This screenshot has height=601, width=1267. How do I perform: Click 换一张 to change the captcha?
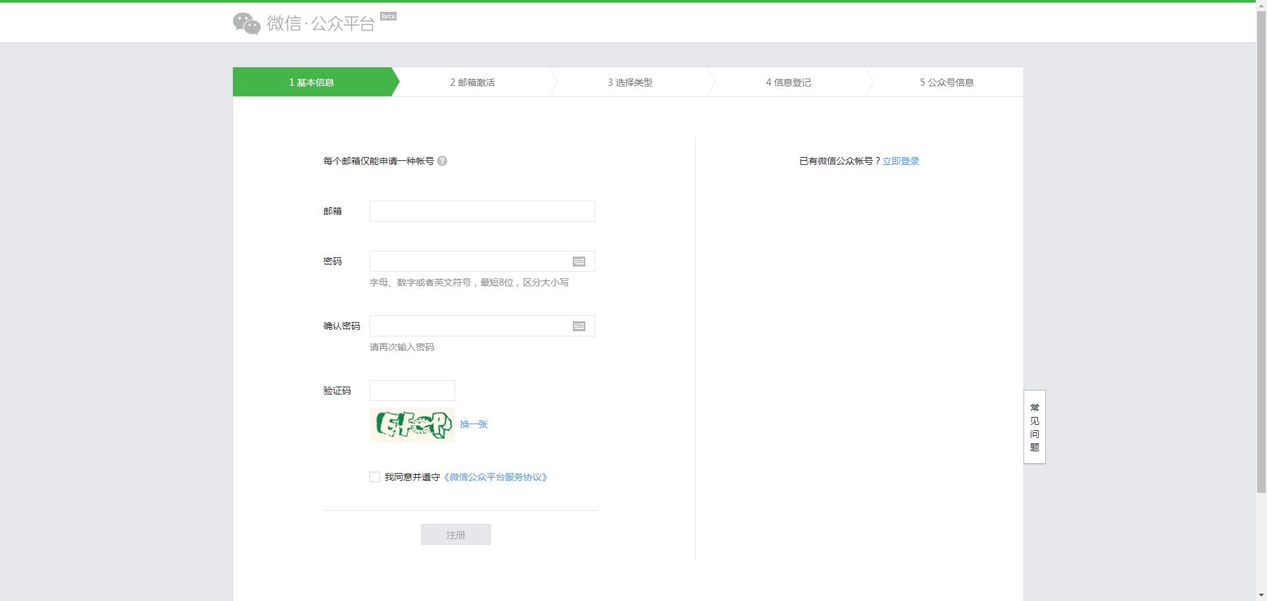pos(472,424)
